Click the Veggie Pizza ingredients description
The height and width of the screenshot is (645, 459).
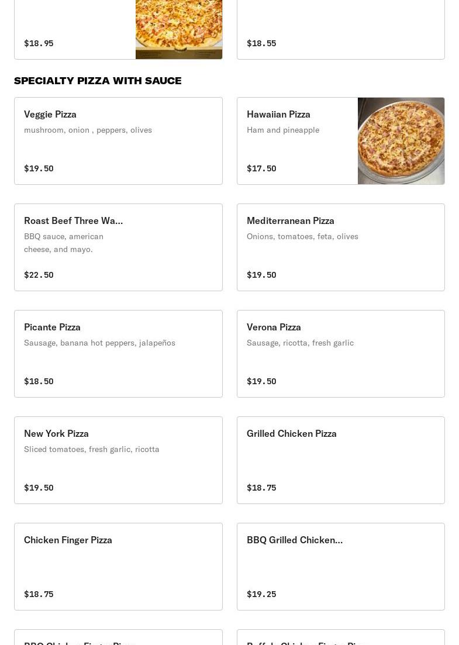[88, 130]
